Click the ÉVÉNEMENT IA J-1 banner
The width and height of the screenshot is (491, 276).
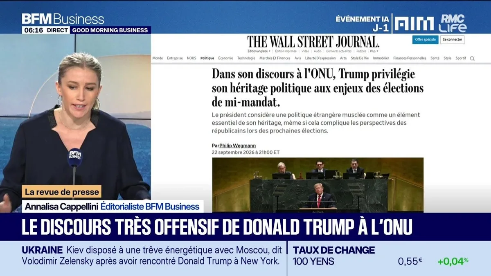[362, 24]
